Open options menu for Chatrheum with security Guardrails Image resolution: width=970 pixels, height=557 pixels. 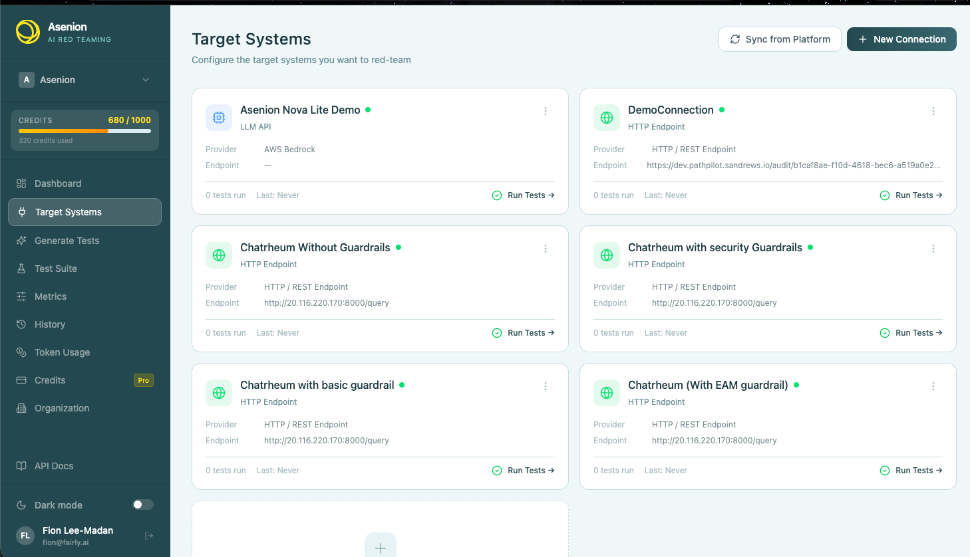click(933, 249)
